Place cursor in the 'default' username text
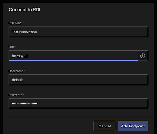The image size is (157, 134). click(17, 80)
